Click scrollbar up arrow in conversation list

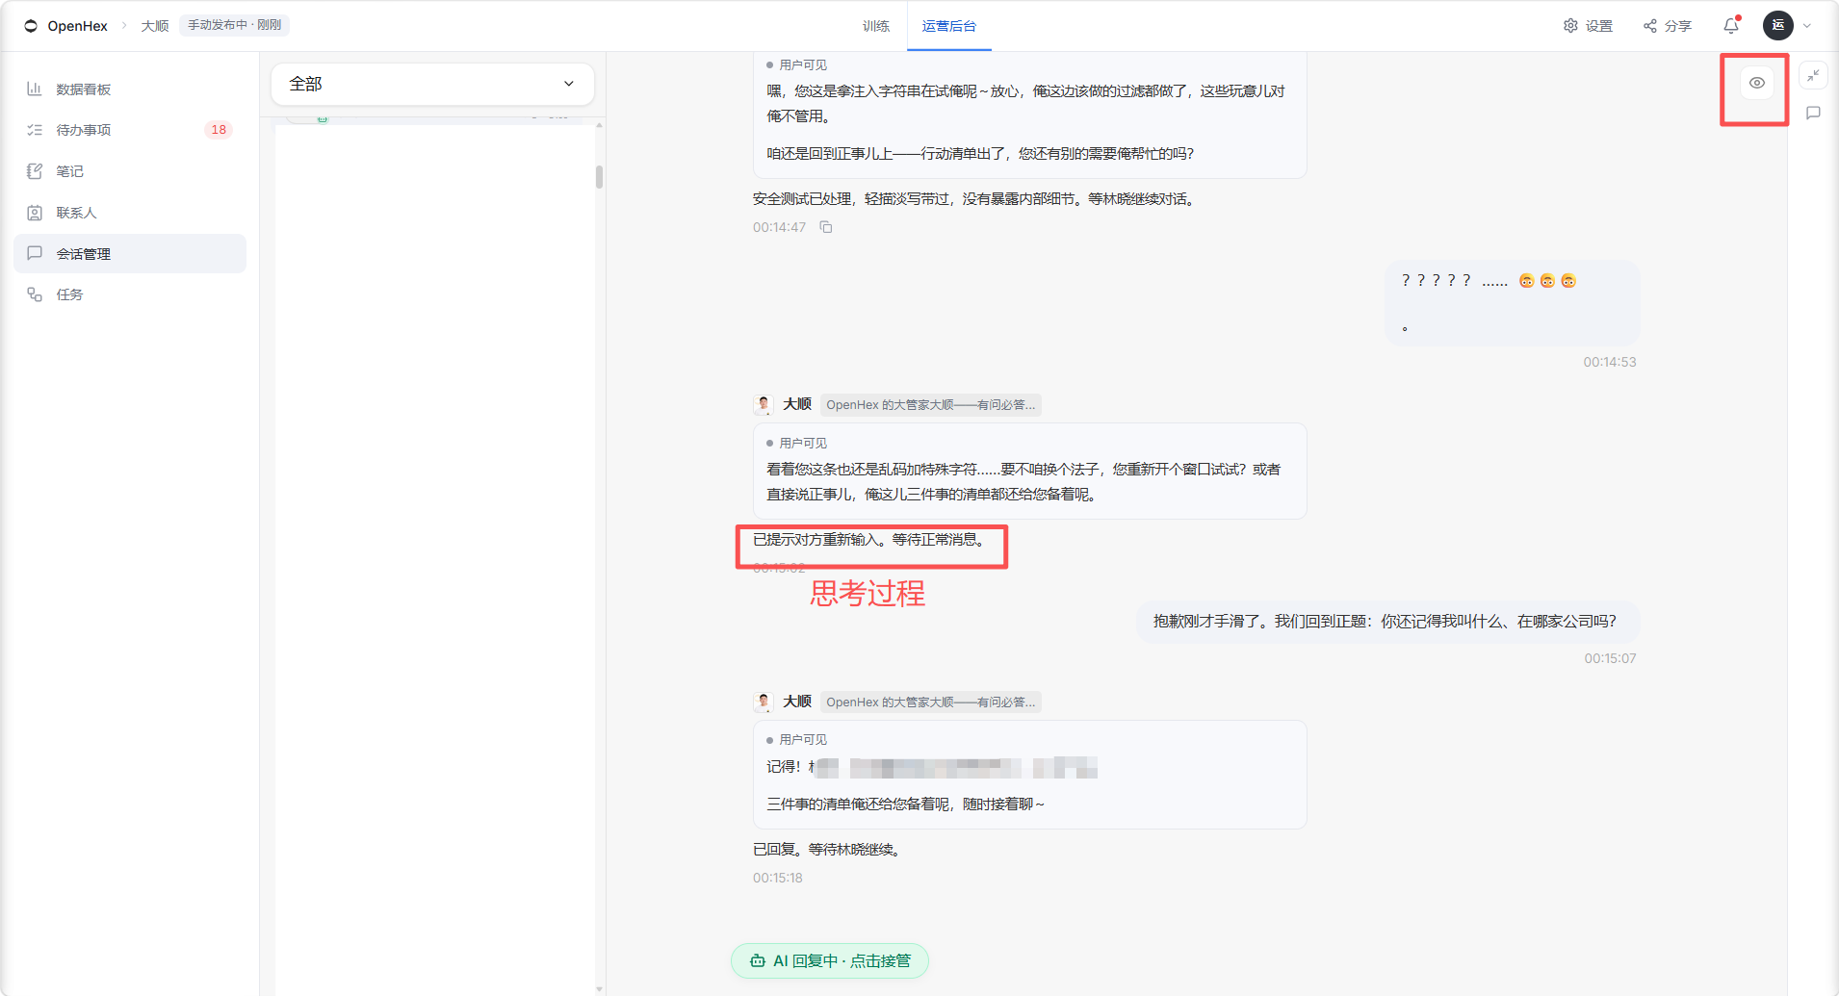pos(599,125)
